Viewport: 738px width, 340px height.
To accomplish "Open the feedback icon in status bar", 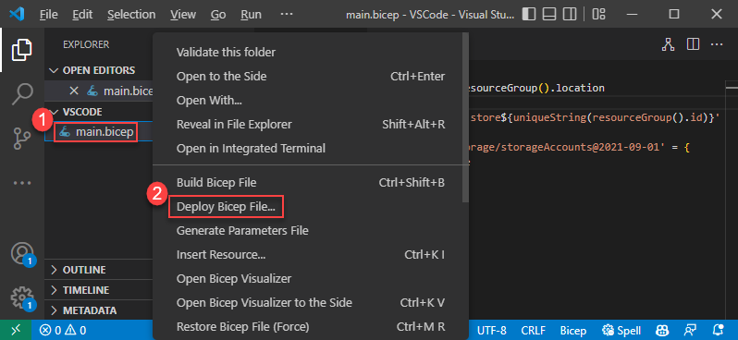I will click(691, 330).
